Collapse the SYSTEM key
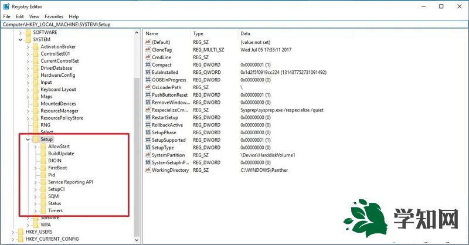 pos(21,39)
